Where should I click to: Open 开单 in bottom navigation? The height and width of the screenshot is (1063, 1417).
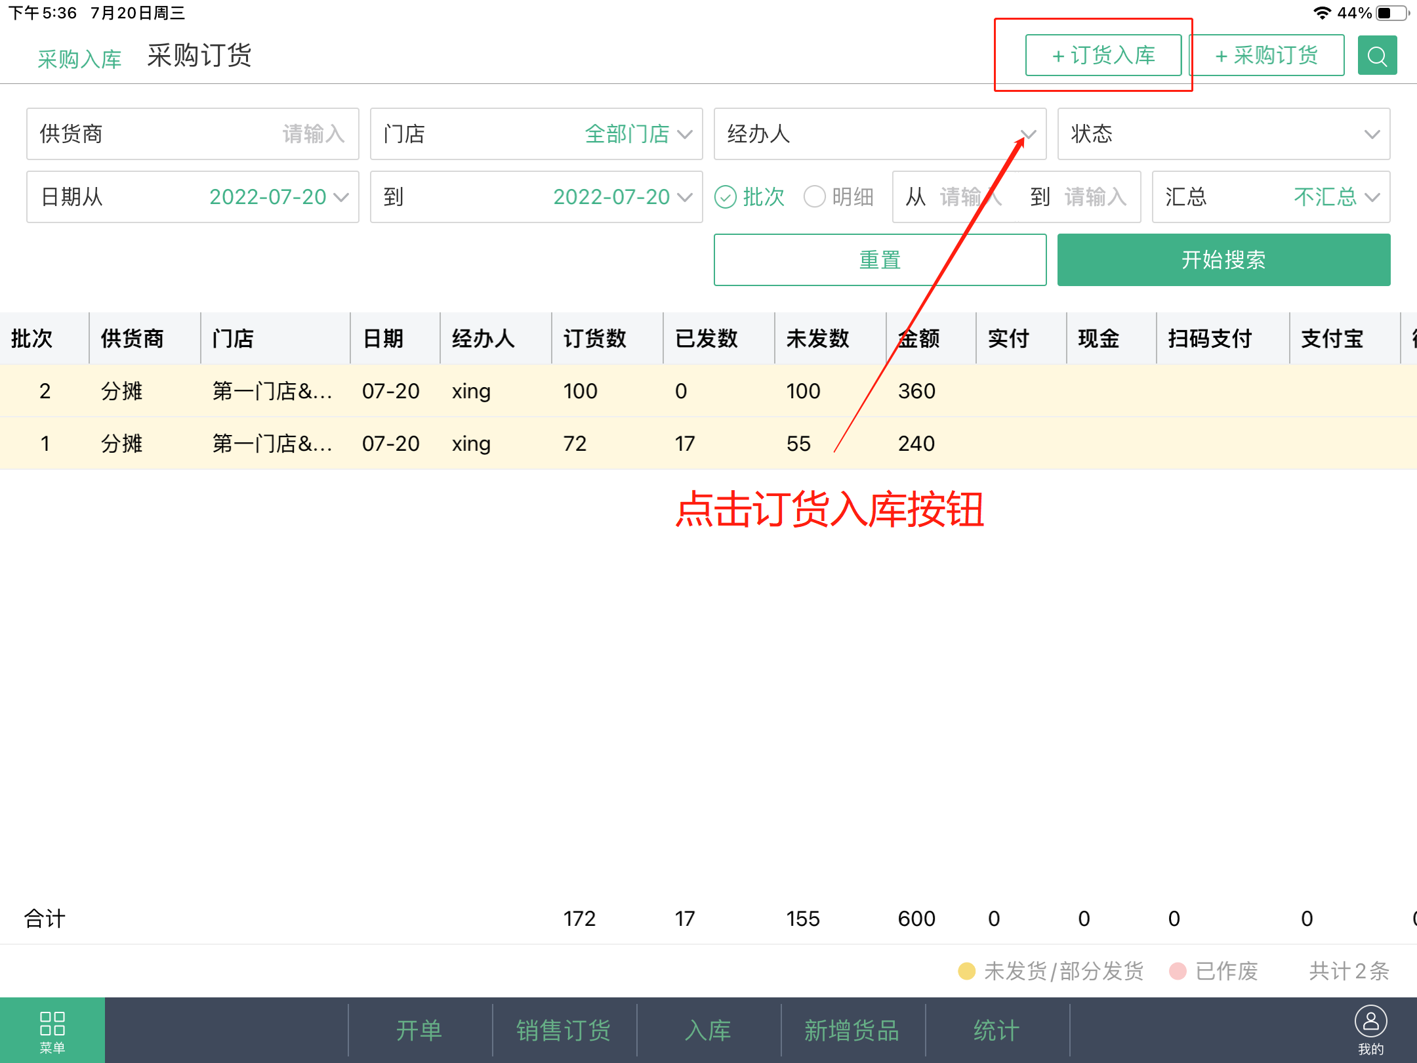pyautogui.click(x=419, y=1031)
